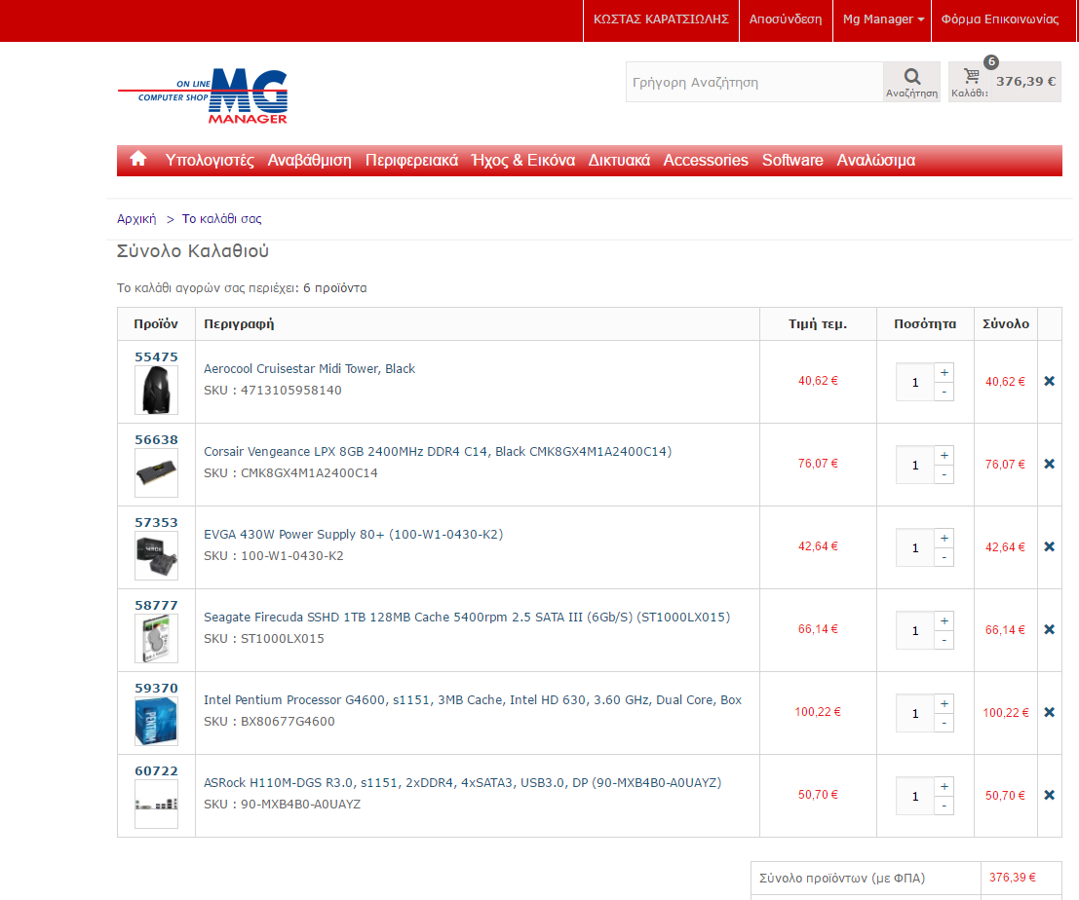Go to the home page via house icon

pos(138,159)
